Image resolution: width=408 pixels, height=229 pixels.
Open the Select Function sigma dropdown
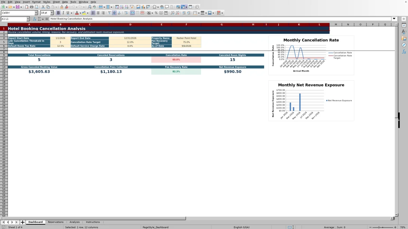pos(43,19)
